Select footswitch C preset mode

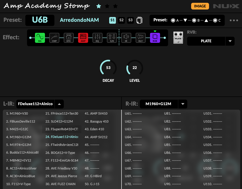[215, 20]
